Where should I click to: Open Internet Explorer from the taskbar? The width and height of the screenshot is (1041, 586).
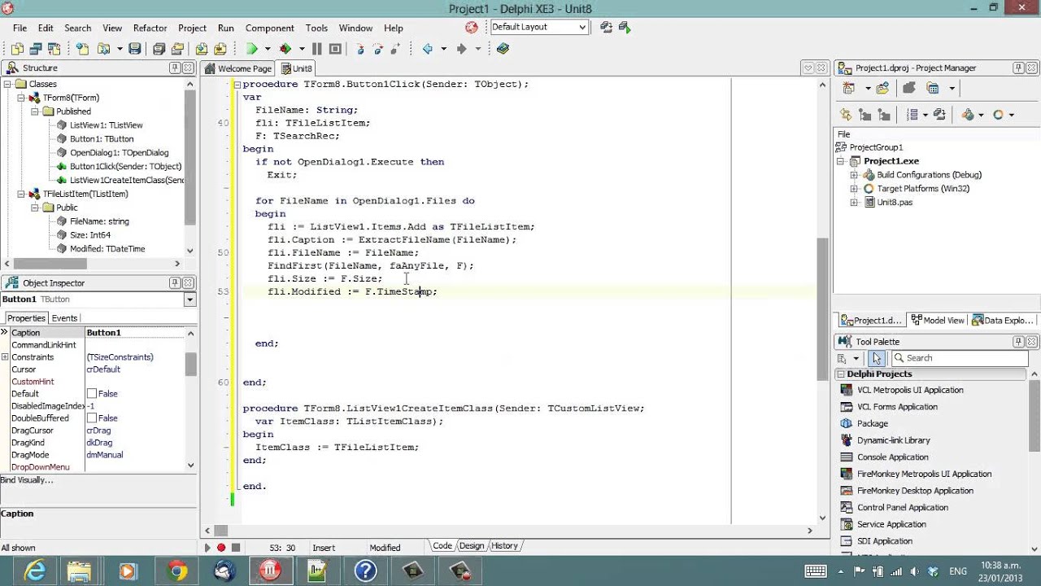[x=34, y=571]
